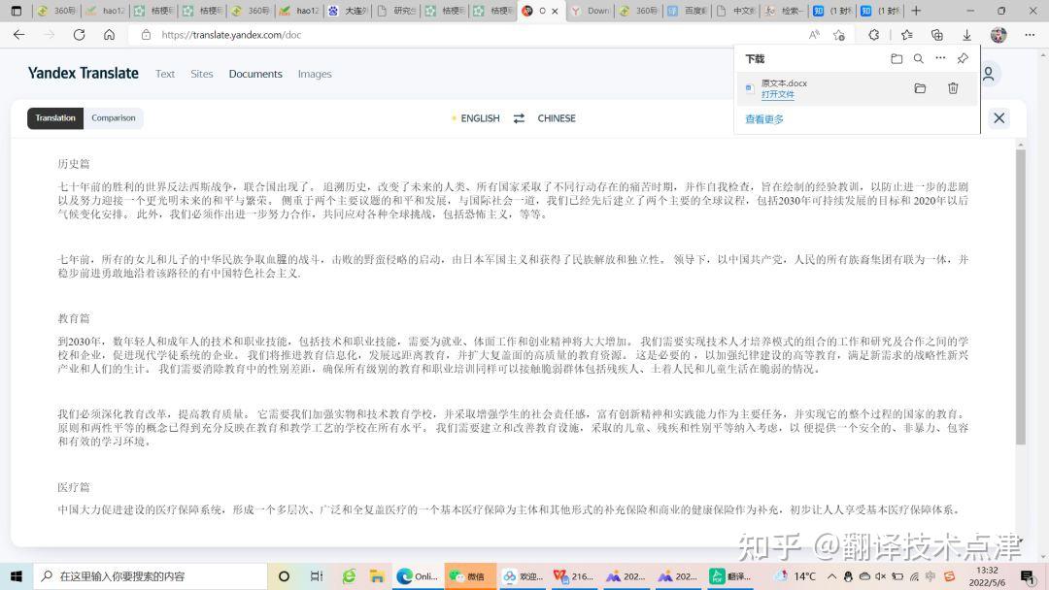Open the CHINESE target language dropdown

click(x=556, y=117)
